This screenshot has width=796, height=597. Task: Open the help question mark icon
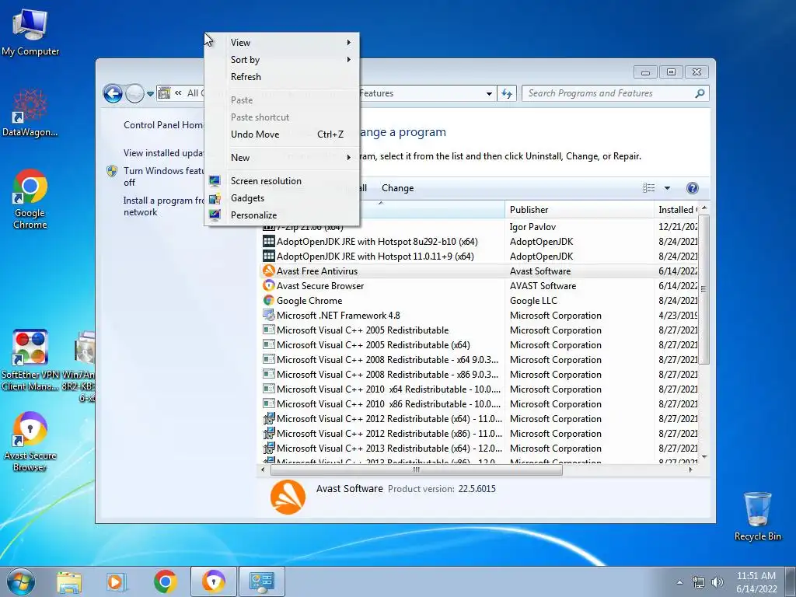tap(692, 188)
